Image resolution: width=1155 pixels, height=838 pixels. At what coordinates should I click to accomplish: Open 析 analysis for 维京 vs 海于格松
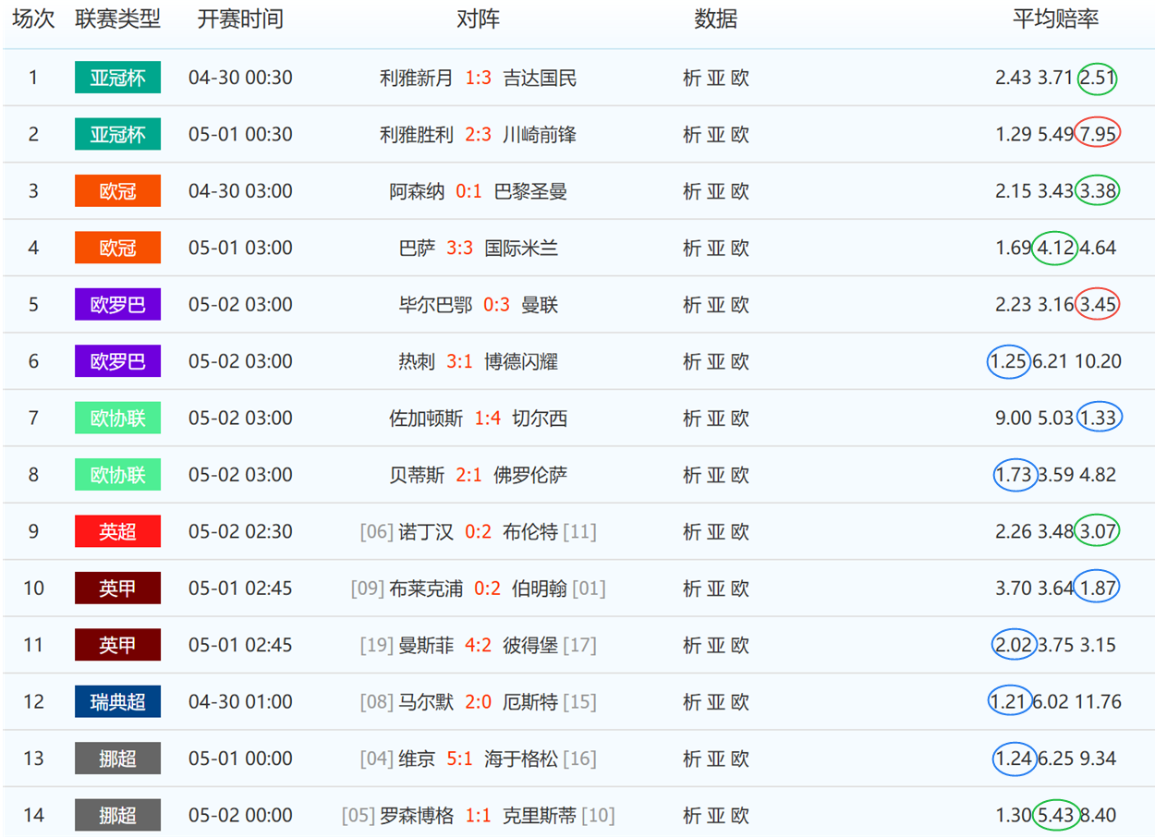(692, 759)
